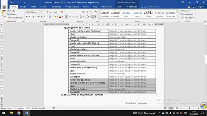Screen dimensions: 207x116
Task: Click the Compartir share button
Action: click(199, 7)
